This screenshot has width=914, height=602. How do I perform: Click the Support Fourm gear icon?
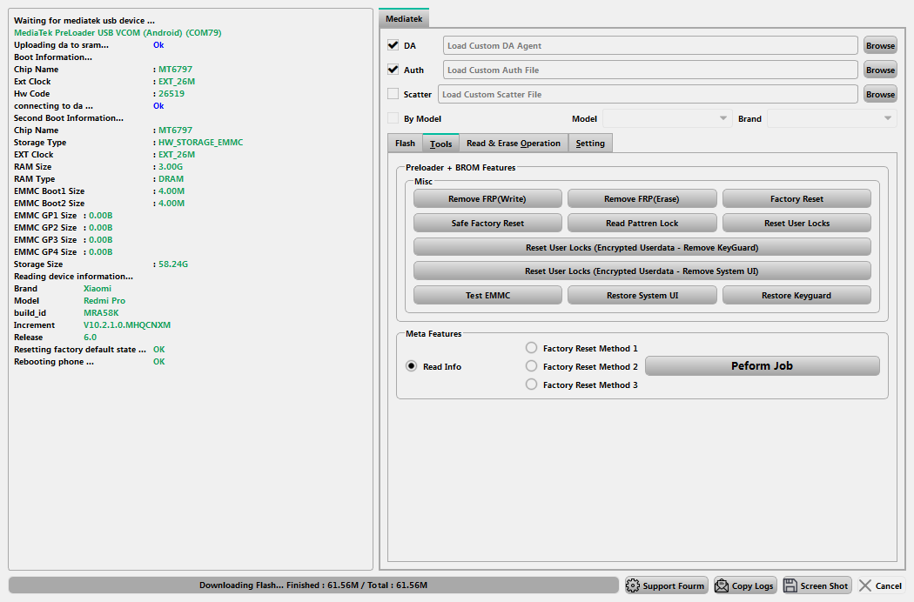click(633, 585)
